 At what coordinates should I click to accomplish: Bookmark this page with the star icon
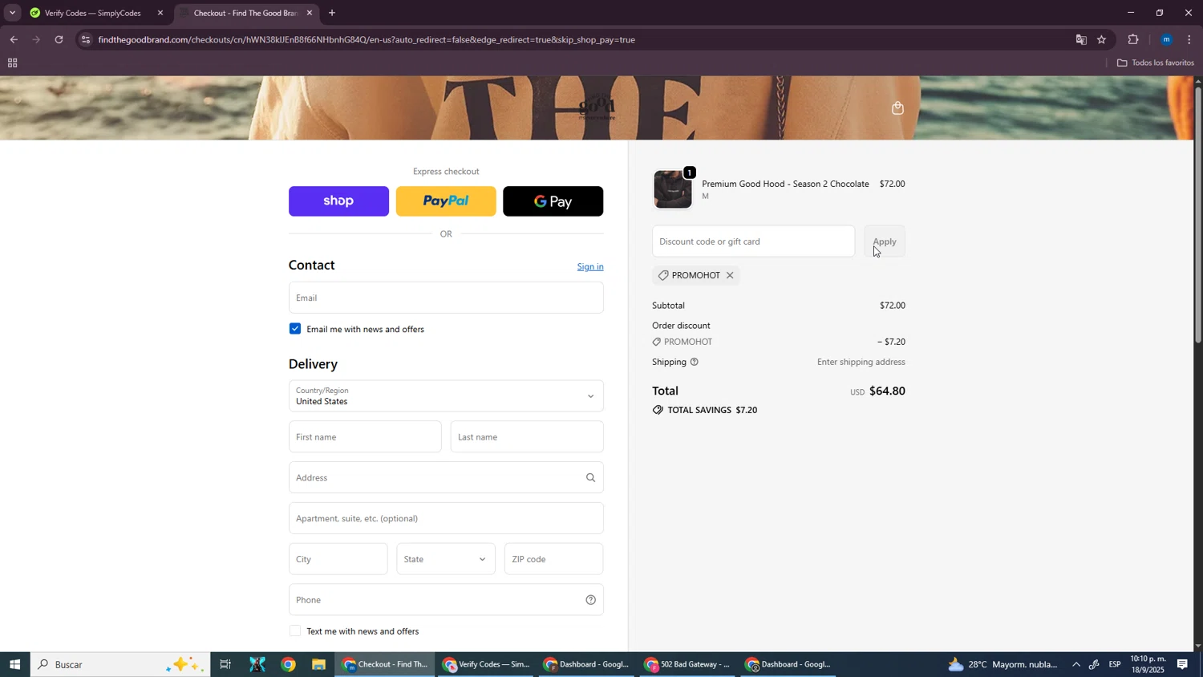tap(1102, 39)
